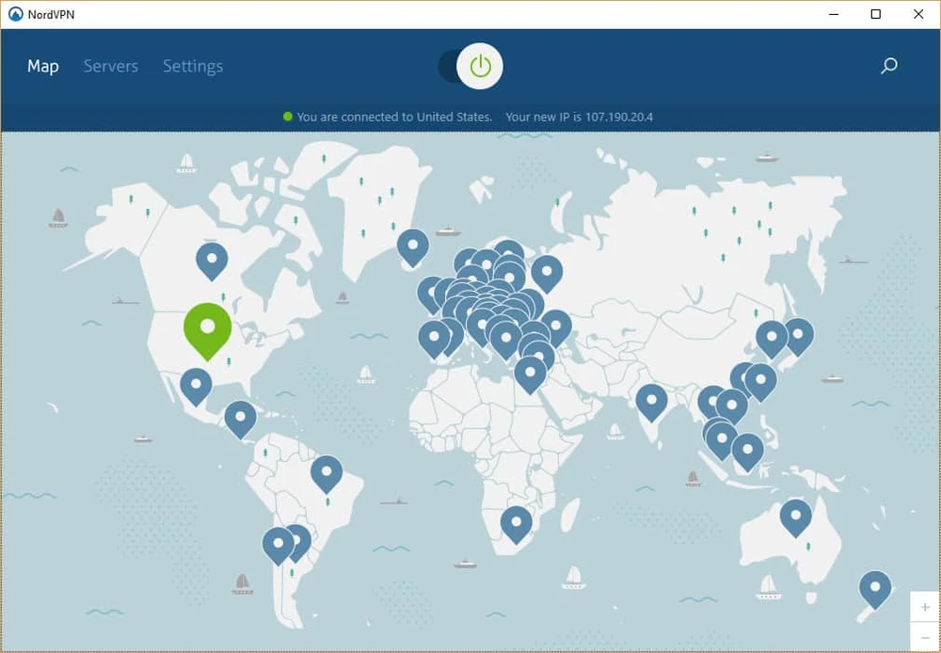
Task: Select the Canada server pin
Action: click(212, 257)
